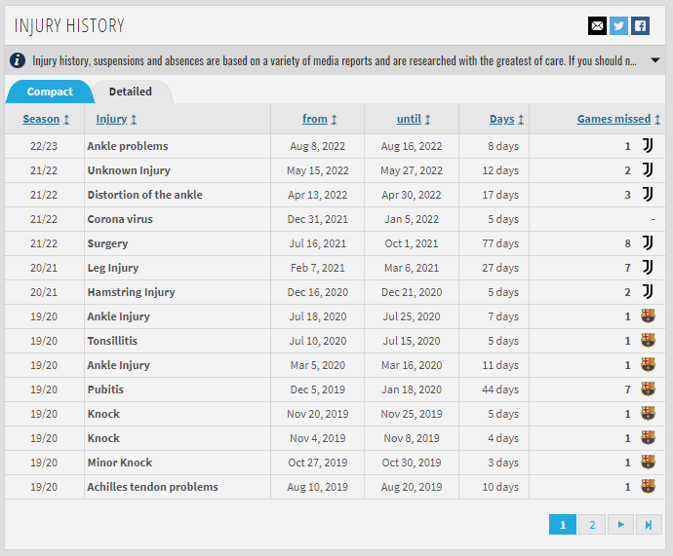This screenshot has width=673, height=556.
Task: Click Barcelona crest in Pubitis row
Action: click(x=648, y=389)
